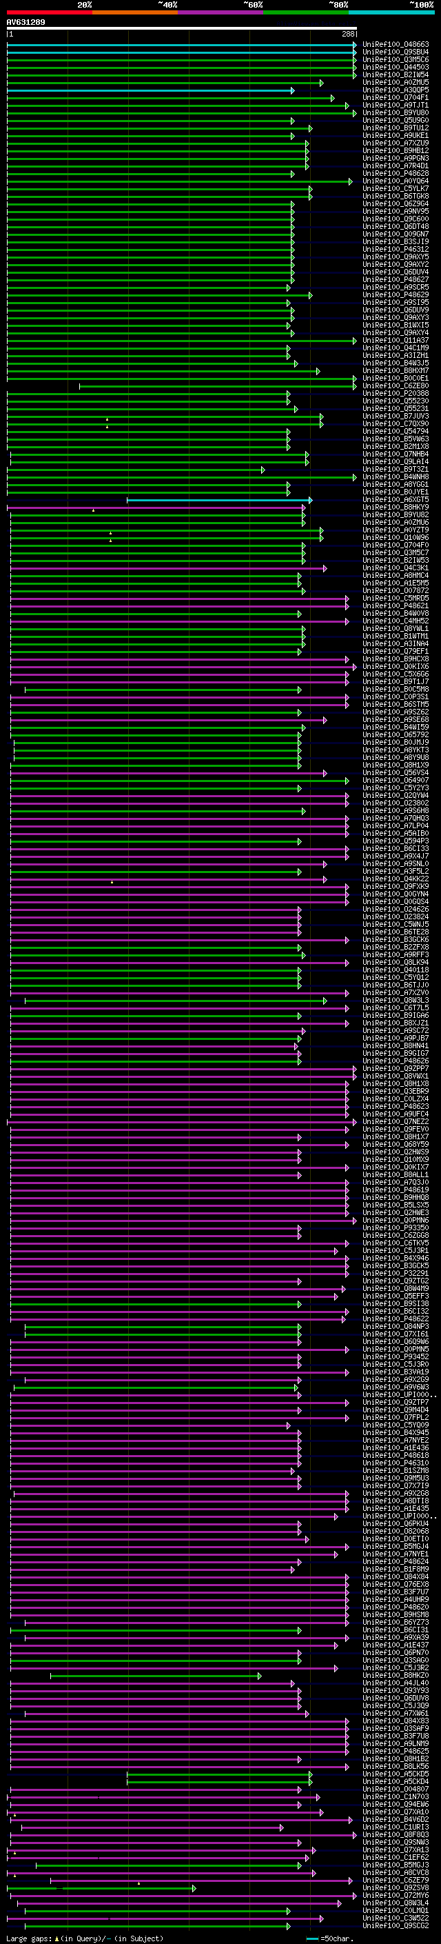This screenshot has height=1944, width=441.
Task: Click the 288 query end-position label
Action: (348, 34)
